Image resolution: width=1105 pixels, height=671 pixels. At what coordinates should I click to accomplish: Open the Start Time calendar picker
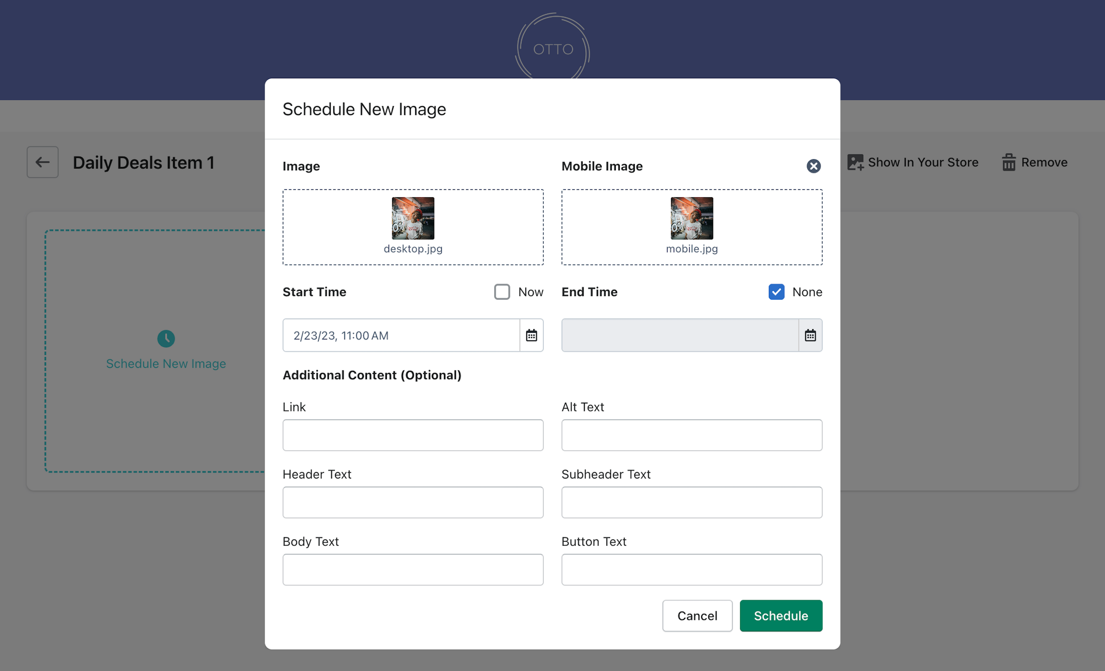point(531,335)
